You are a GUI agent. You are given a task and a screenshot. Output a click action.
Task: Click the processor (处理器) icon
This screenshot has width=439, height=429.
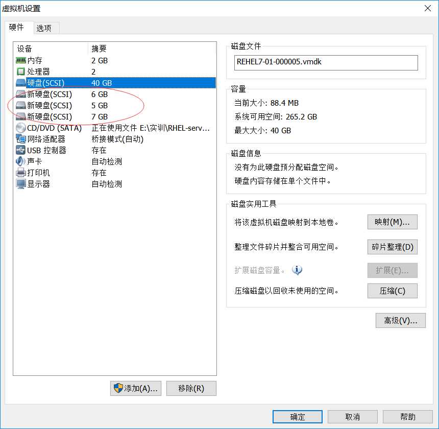21,71
